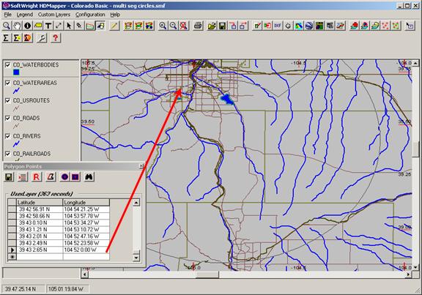The width and height of the screenshot is (422, 295).
Task: Click the red indent lines icon in Polygon Points
Action: 23,177
